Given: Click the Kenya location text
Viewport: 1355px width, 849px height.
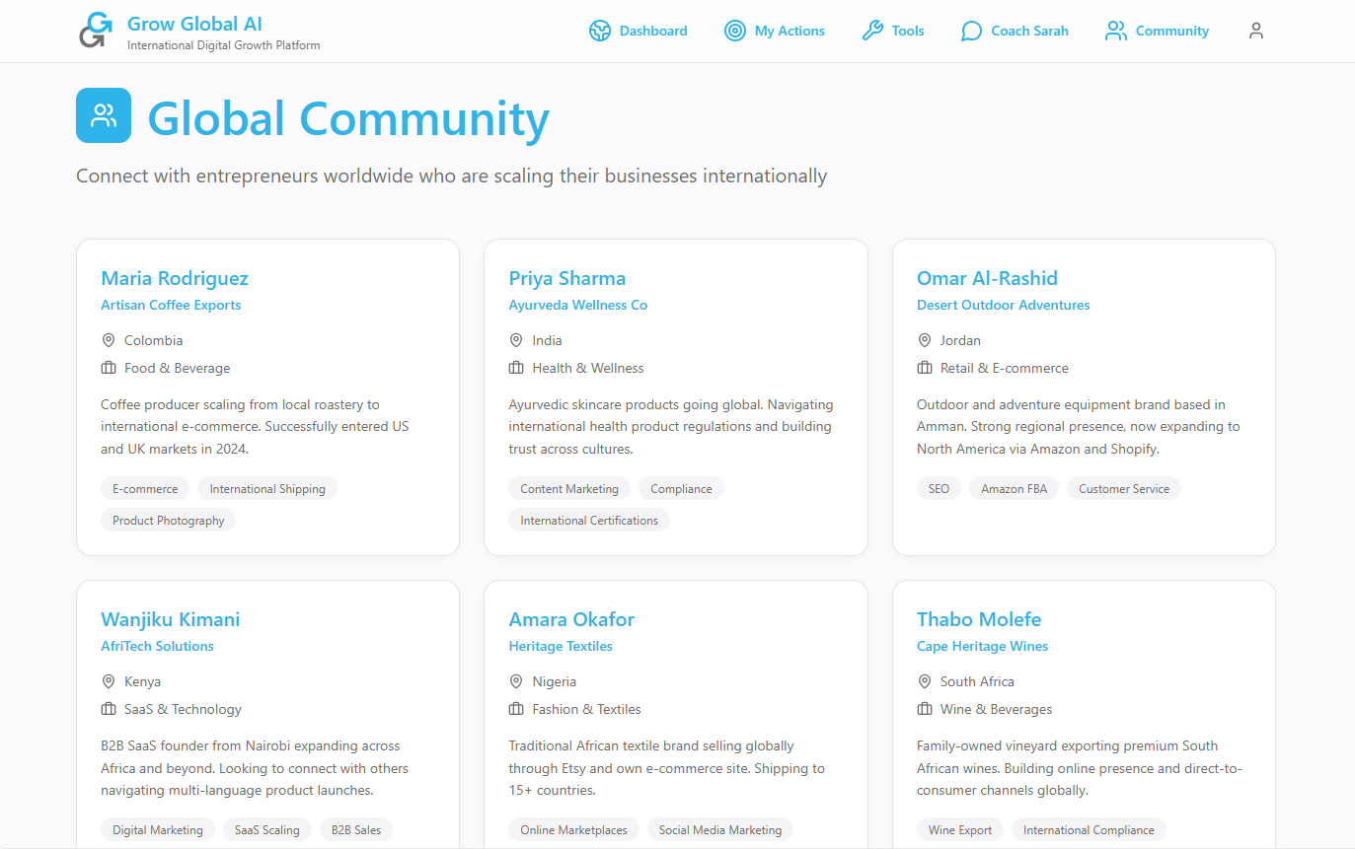Looking at the screenshot, I should pos(142,681).
